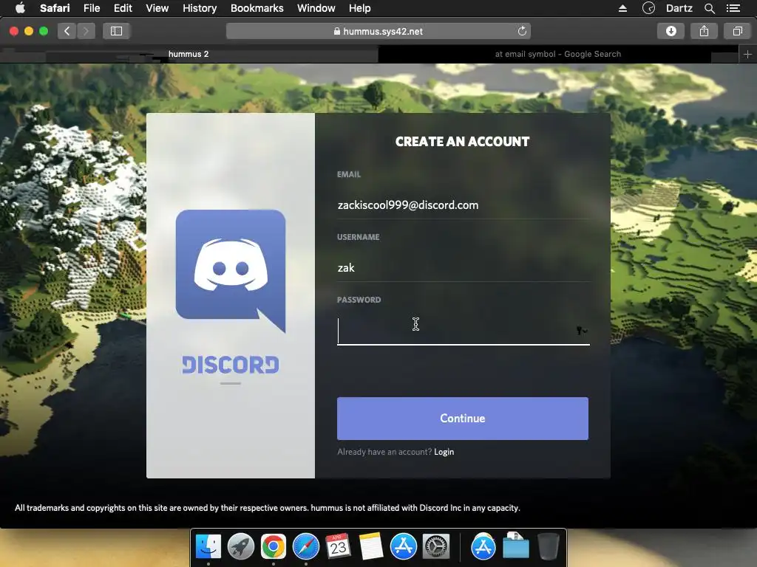The width and height of the screenshot is (757, 567).
Task: Click the eject icon in menu bar
Action: point(622,8)
